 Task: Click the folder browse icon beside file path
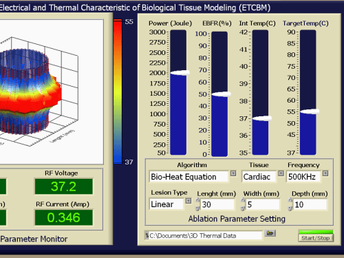tap(270, 233)
